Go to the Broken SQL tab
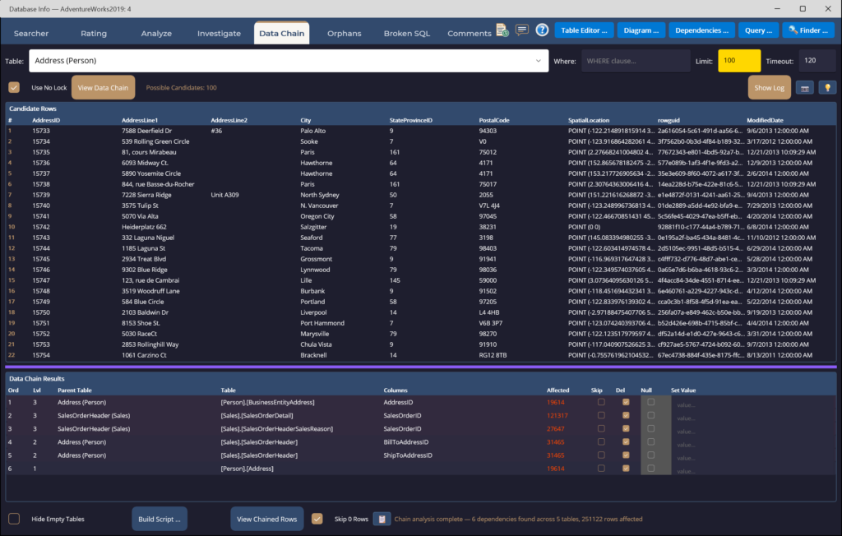The width and height of the screenshot is (842, 536). pyautogui.click(x=406, y=34)
